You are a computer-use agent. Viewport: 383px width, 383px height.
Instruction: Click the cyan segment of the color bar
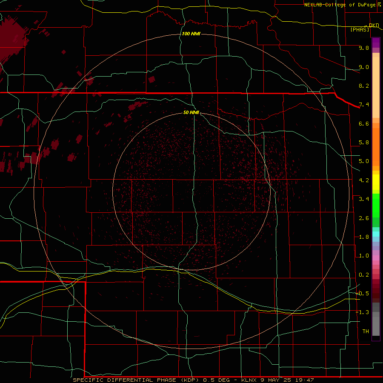376,234
